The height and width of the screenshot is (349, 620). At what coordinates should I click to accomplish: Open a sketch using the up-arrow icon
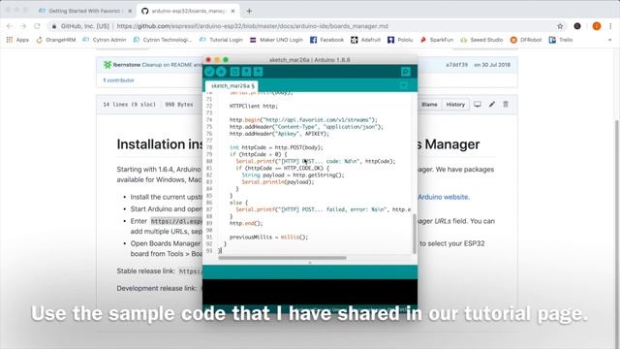(x=246, y=72)
